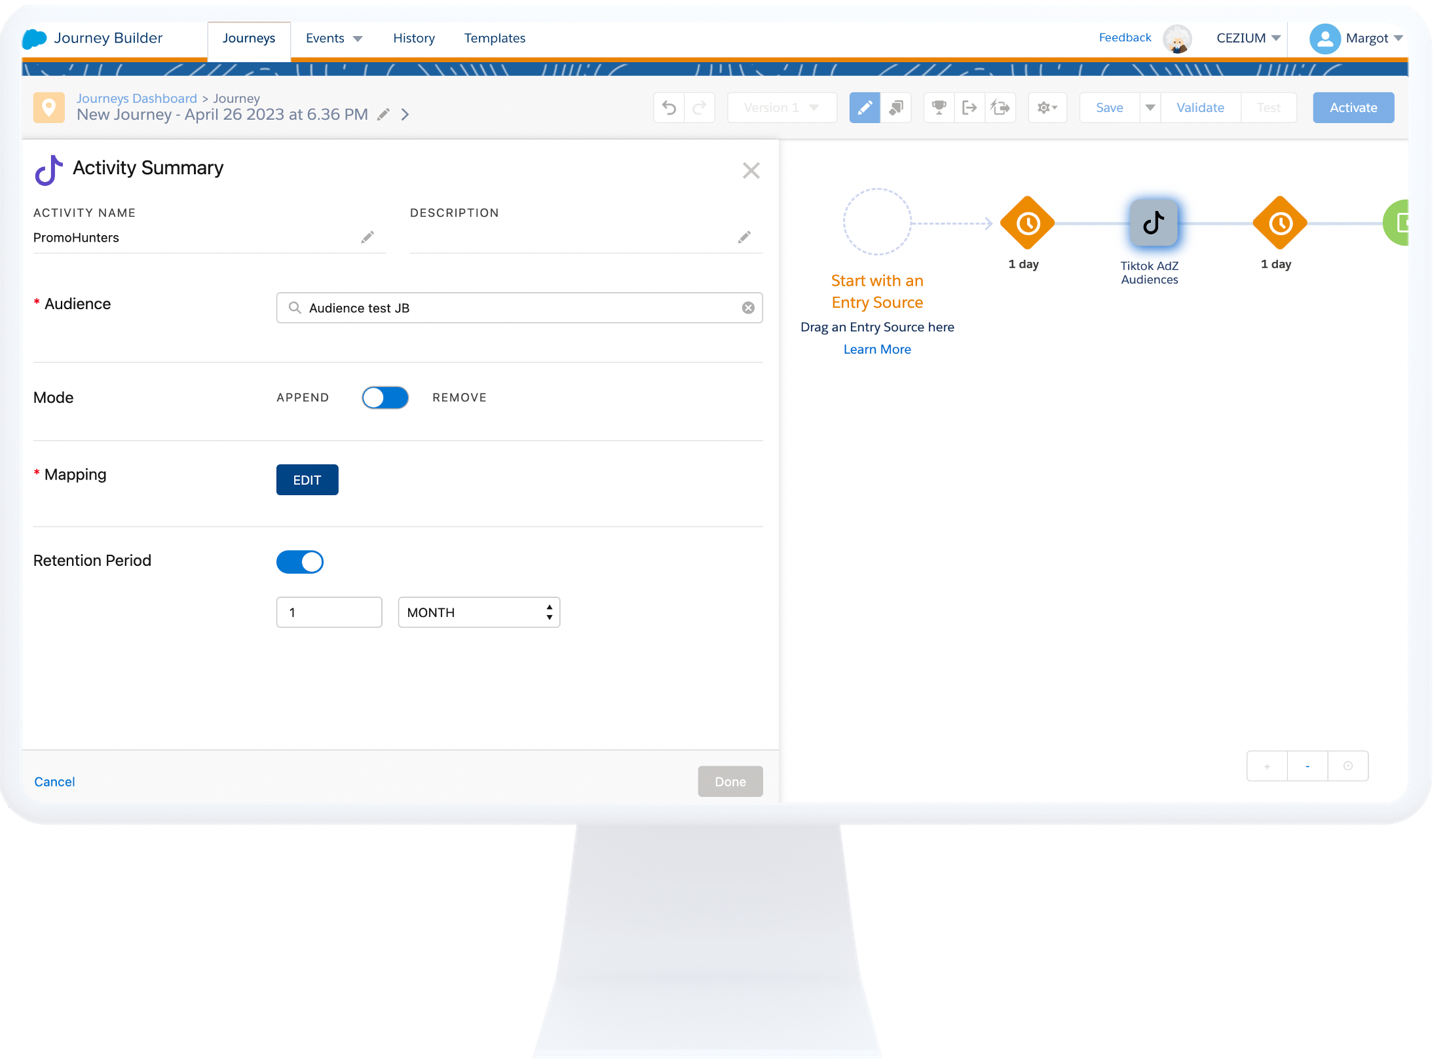The width and height of the screenshot is (1447, 1059).
Task: Open the Templates tab
Action: 495,38
